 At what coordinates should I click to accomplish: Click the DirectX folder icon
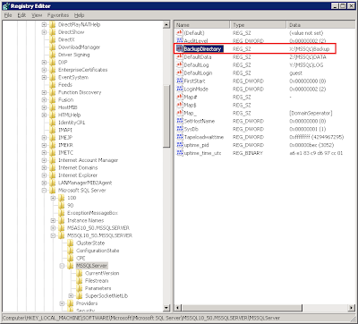[53, 39]
